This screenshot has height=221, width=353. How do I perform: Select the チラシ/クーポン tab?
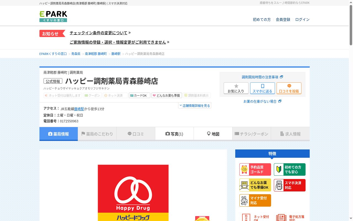(252, 134)
